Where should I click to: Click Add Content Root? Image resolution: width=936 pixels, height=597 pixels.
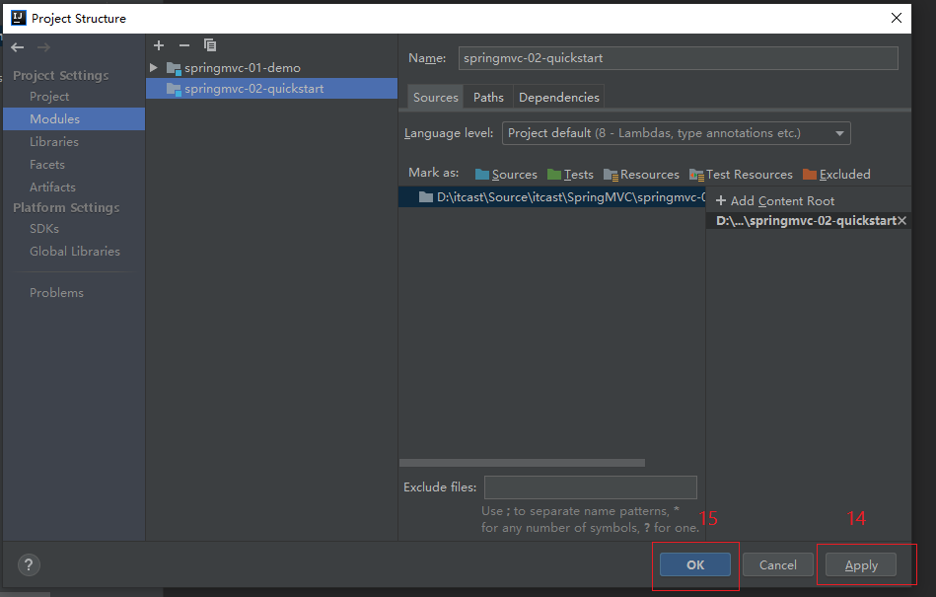coord(775,201)
